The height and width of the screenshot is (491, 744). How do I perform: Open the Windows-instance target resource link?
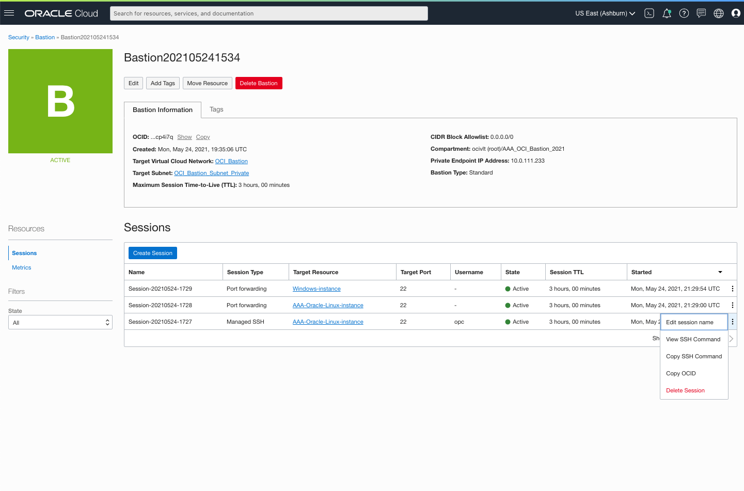(x=316, y=289)
